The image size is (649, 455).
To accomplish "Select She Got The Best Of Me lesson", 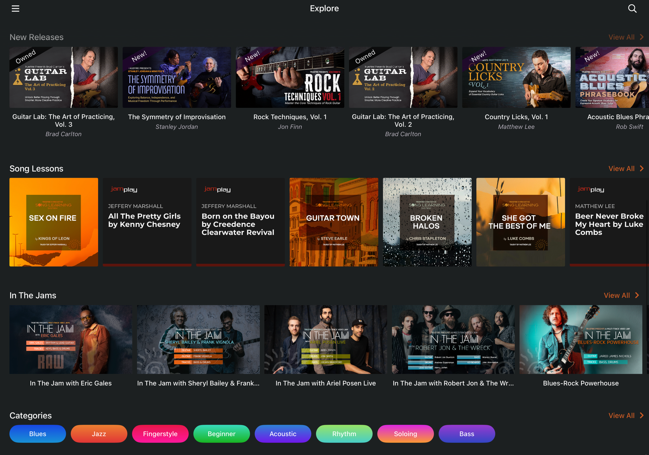I will 521,222.
